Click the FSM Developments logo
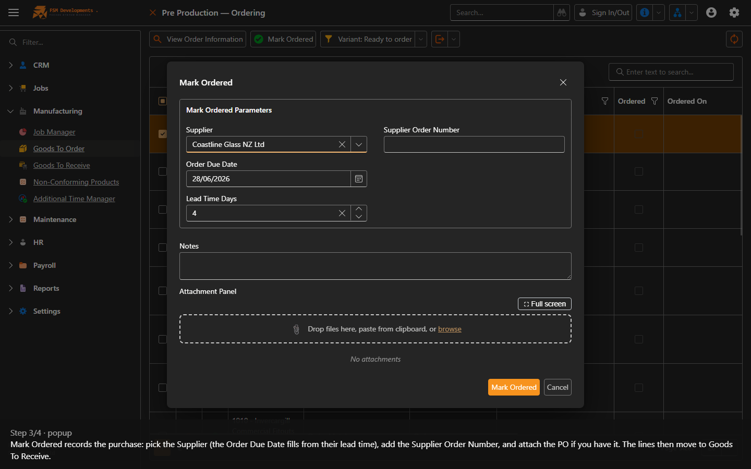751x469 pixels. pyautogui.click(x=65, y=12)
